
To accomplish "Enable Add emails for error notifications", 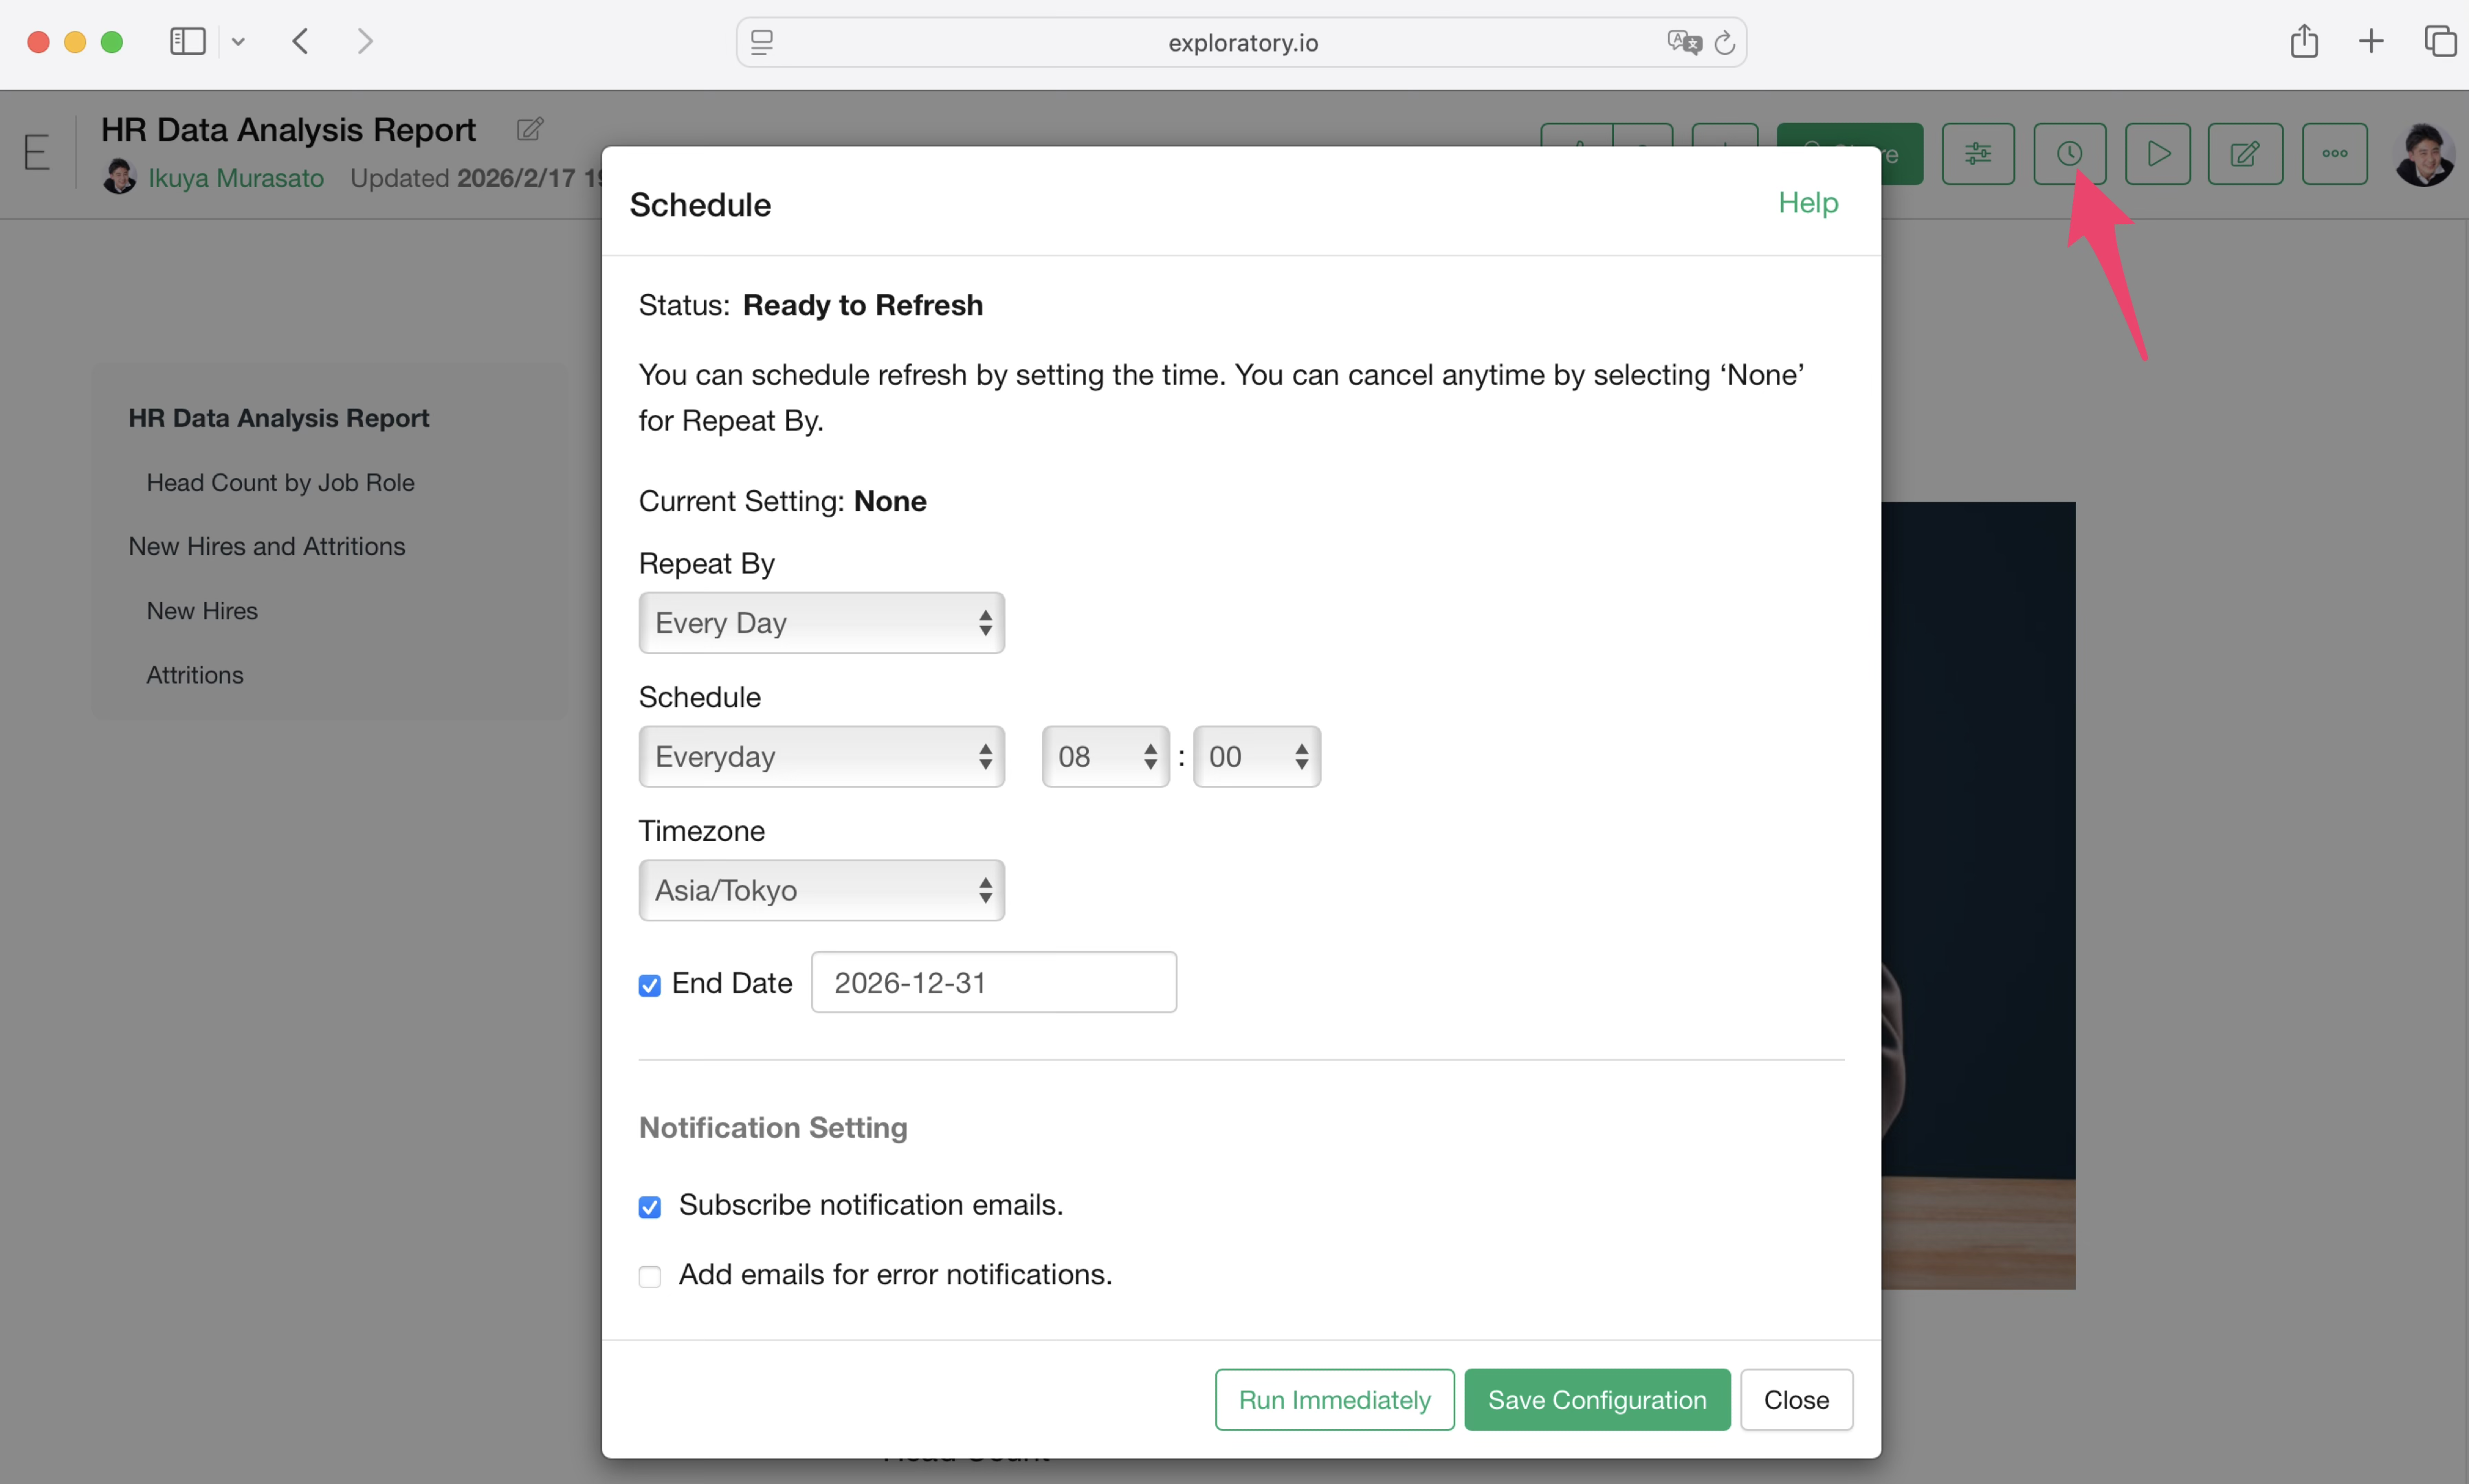I will pos(650,1276).
